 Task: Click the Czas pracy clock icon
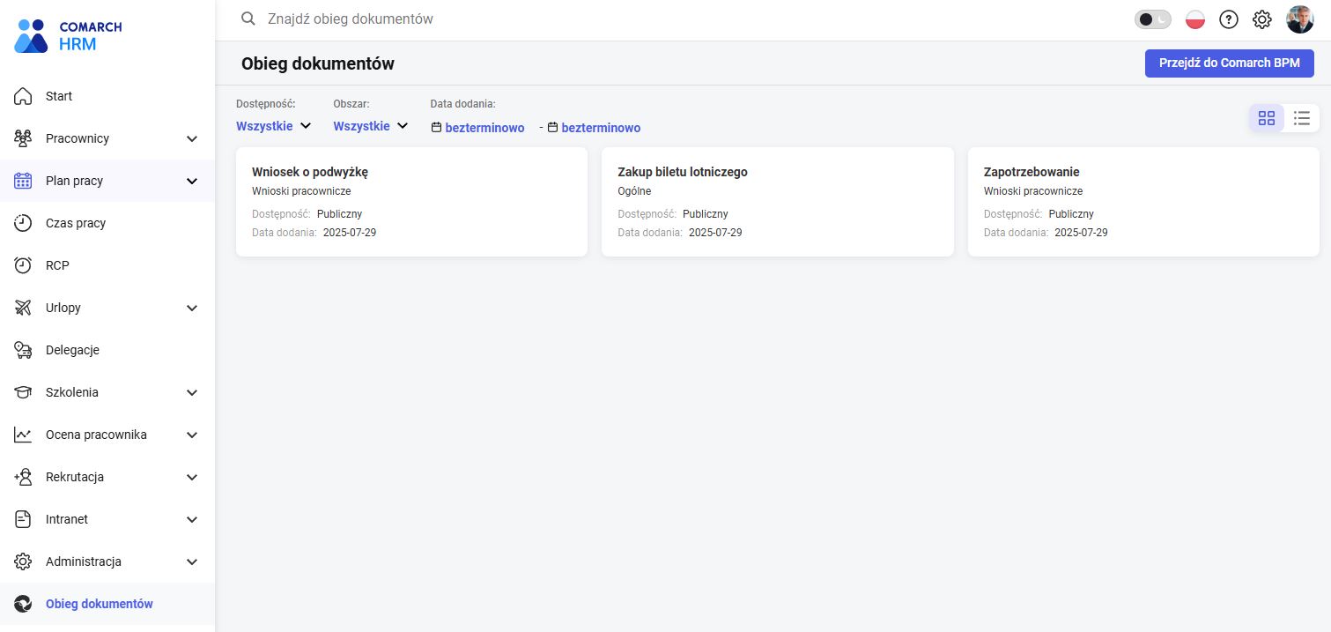point(24,223)
